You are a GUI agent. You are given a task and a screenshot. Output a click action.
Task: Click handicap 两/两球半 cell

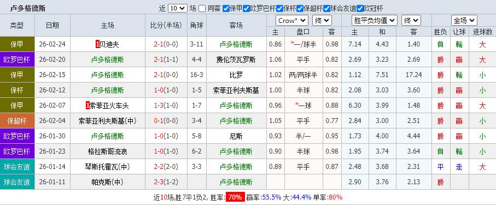click(x=303, y=75)
